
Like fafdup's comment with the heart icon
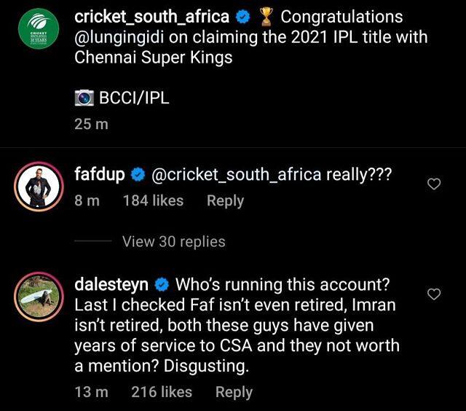pos(433,185)
